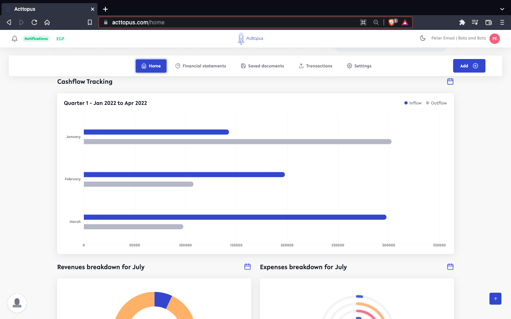Screen dimensions: 511x319
Task: Click March inflow bar in chart
Action: click(235, 217)
